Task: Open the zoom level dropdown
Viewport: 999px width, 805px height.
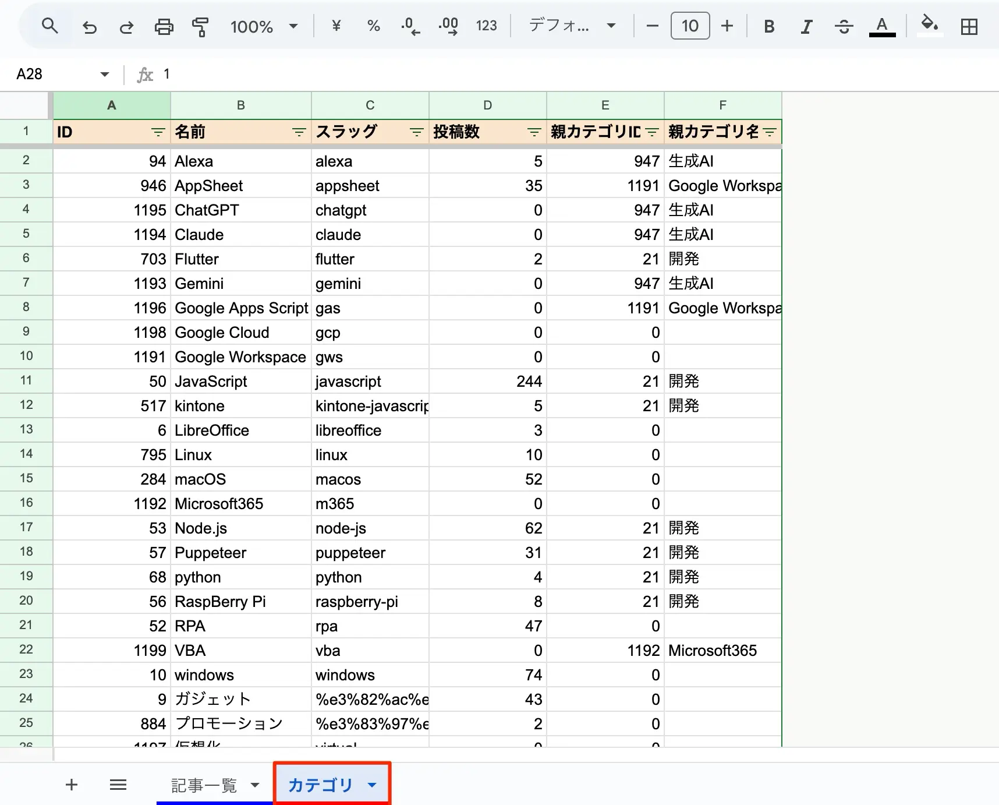Action: (x=264, y=26)
